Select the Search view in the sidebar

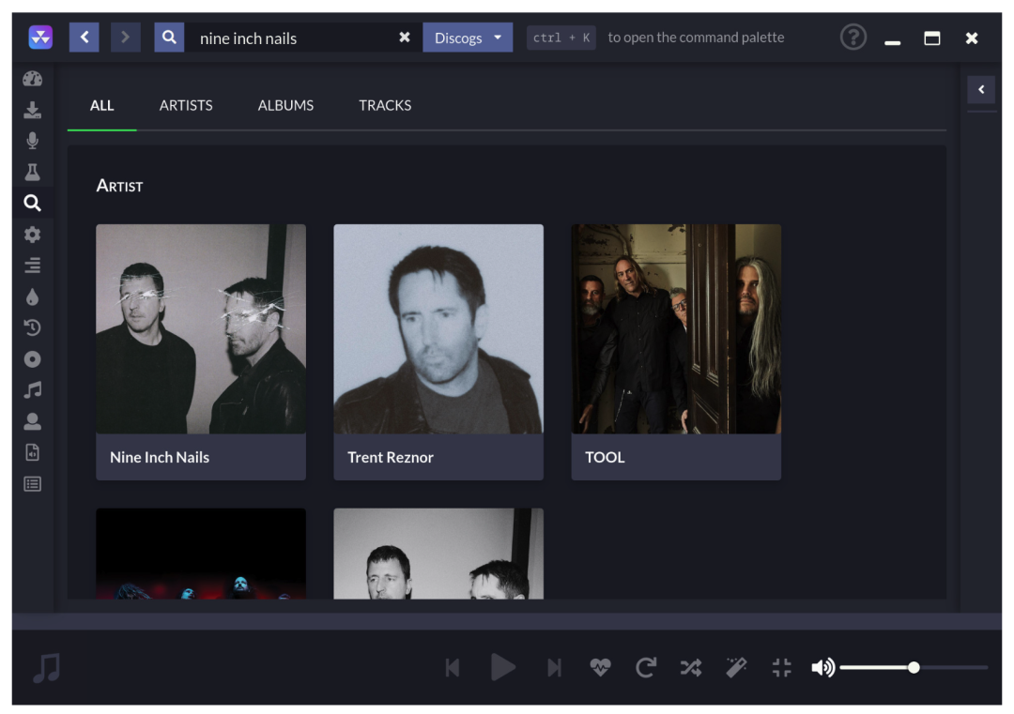(32, 203)
